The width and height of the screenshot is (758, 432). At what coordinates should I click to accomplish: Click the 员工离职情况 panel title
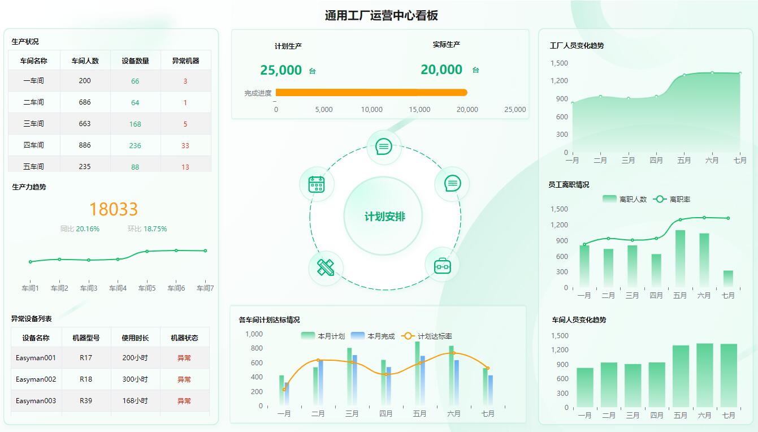point(569,184)
